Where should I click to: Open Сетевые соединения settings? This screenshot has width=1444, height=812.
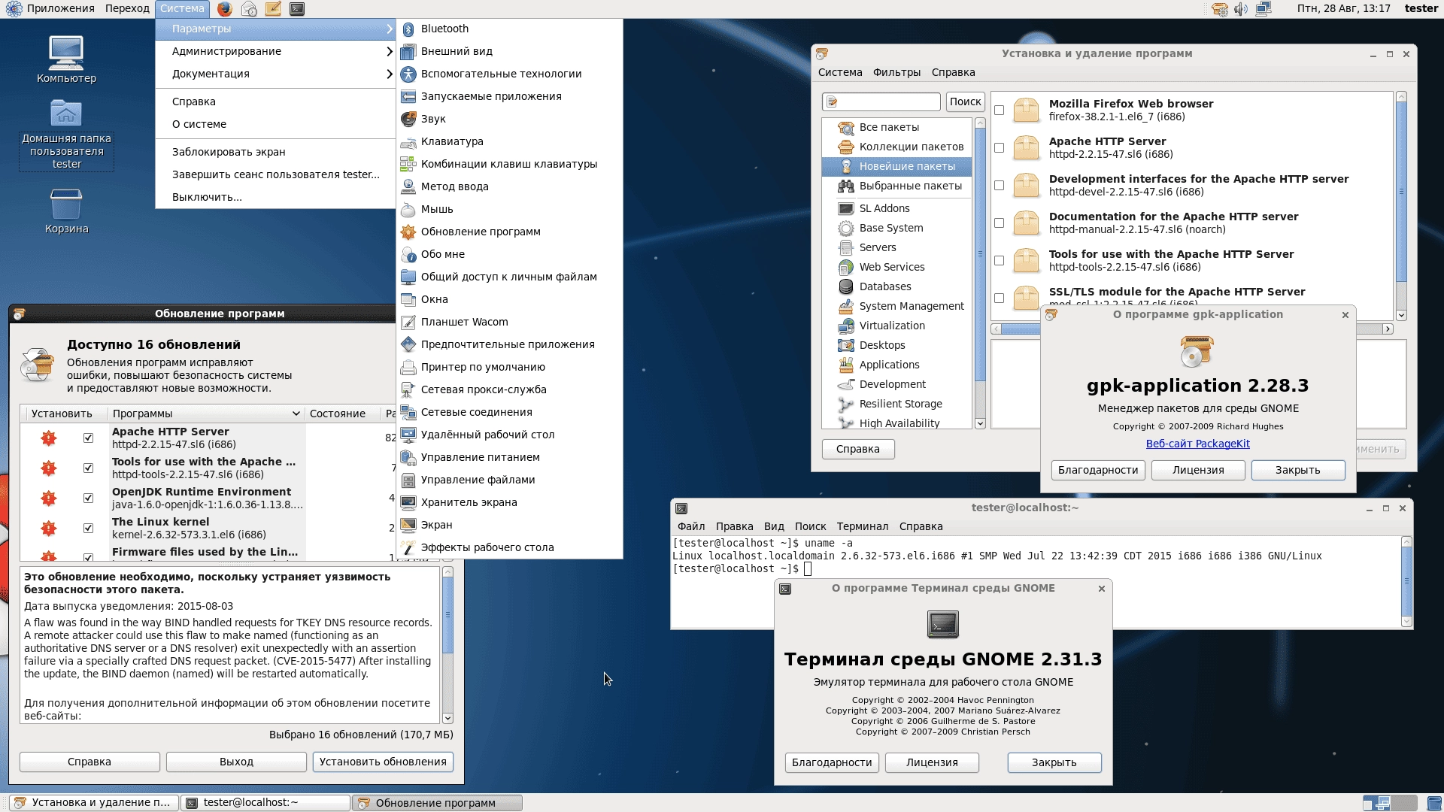pyautogui.click(x=509, y=412)
